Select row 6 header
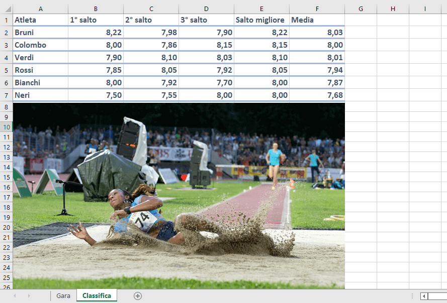This screenshot has height=303, width=447. (x=6, y=83)
